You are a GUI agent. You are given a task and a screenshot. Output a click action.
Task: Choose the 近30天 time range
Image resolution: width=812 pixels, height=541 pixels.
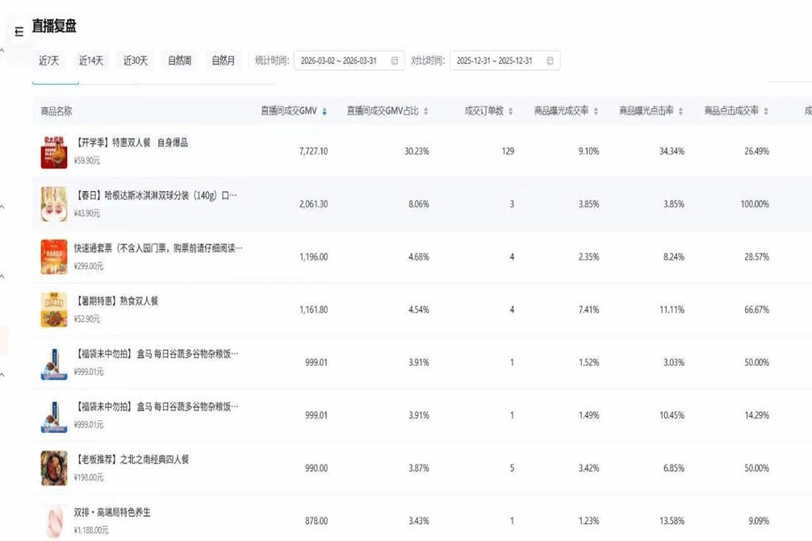pos(136,61)
